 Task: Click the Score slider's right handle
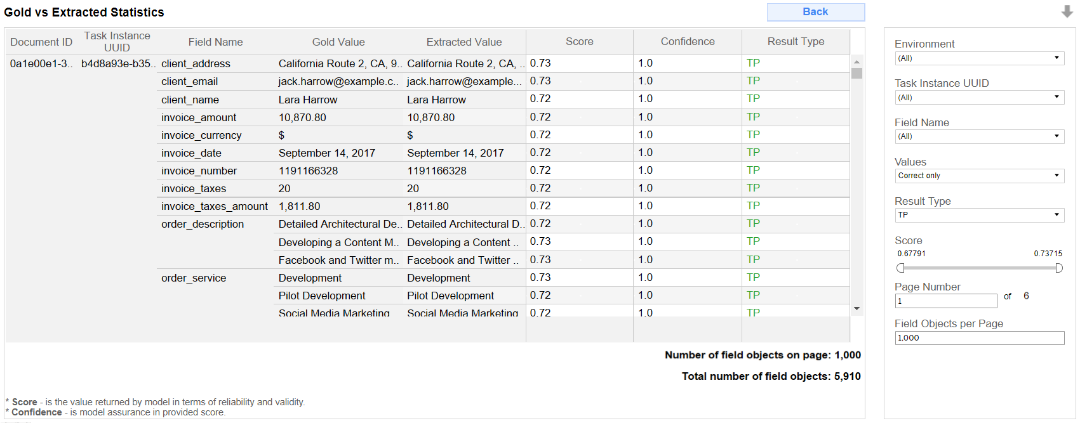point(1058,268)
